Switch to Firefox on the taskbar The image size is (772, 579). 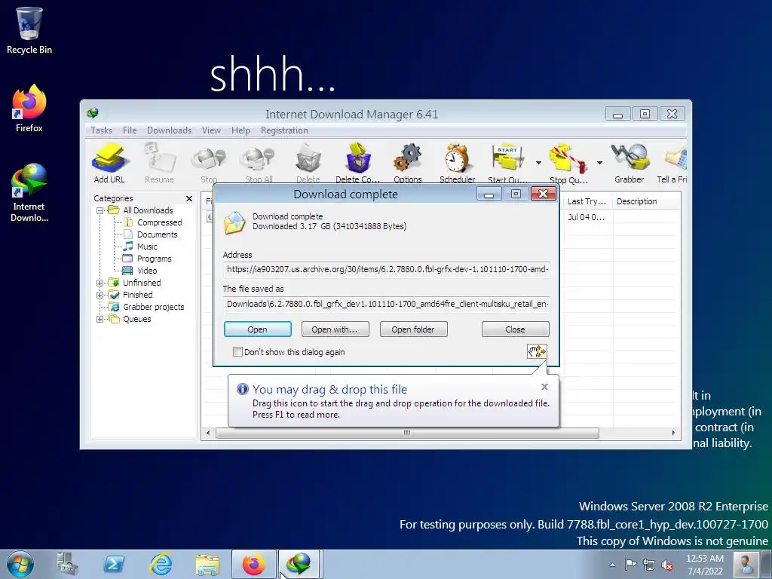[253, 564]
